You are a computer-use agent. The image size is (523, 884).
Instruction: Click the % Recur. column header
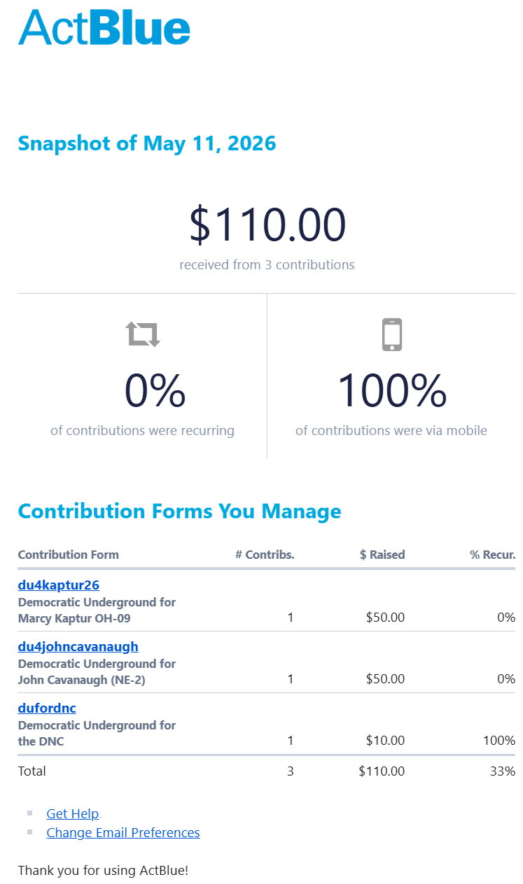tap(493, 555)
